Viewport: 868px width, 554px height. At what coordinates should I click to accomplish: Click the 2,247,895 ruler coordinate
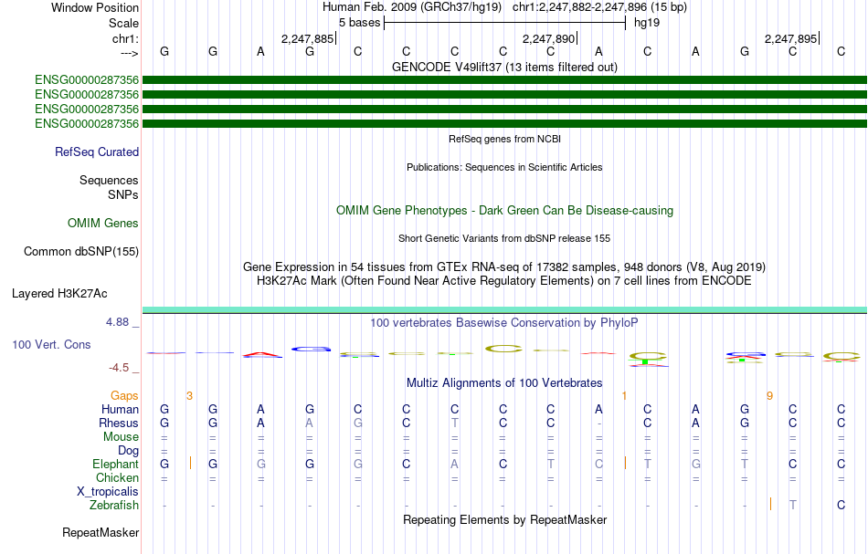790,38
